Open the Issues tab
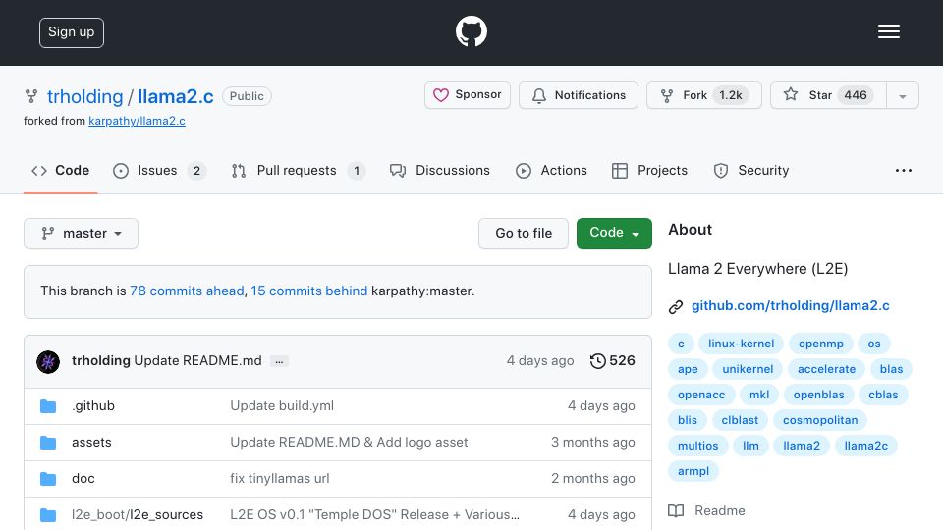This screenshot has width=943, height=530. [x=159, y=171]
